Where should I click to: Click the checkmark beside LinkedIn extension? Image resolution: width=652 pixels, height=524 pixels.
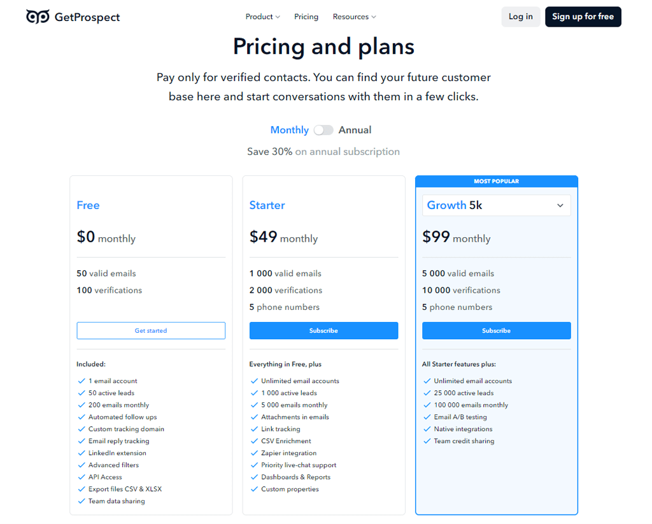(81, 453)
